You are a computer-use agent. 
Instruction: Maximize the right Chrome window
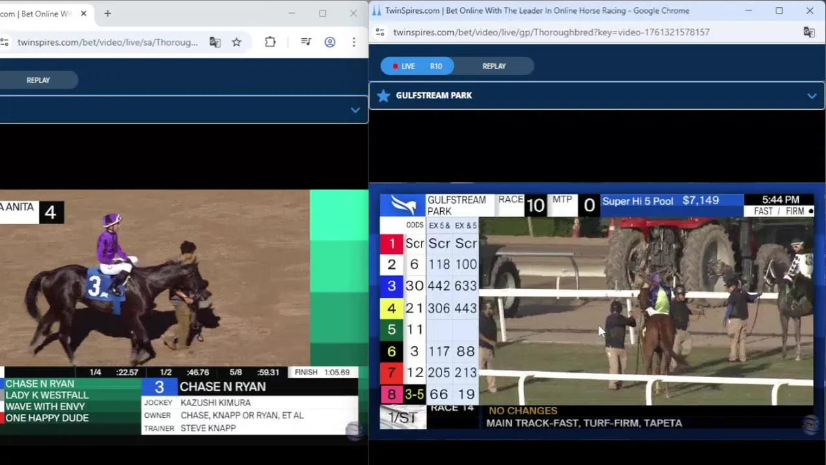[x=779, y=11]
